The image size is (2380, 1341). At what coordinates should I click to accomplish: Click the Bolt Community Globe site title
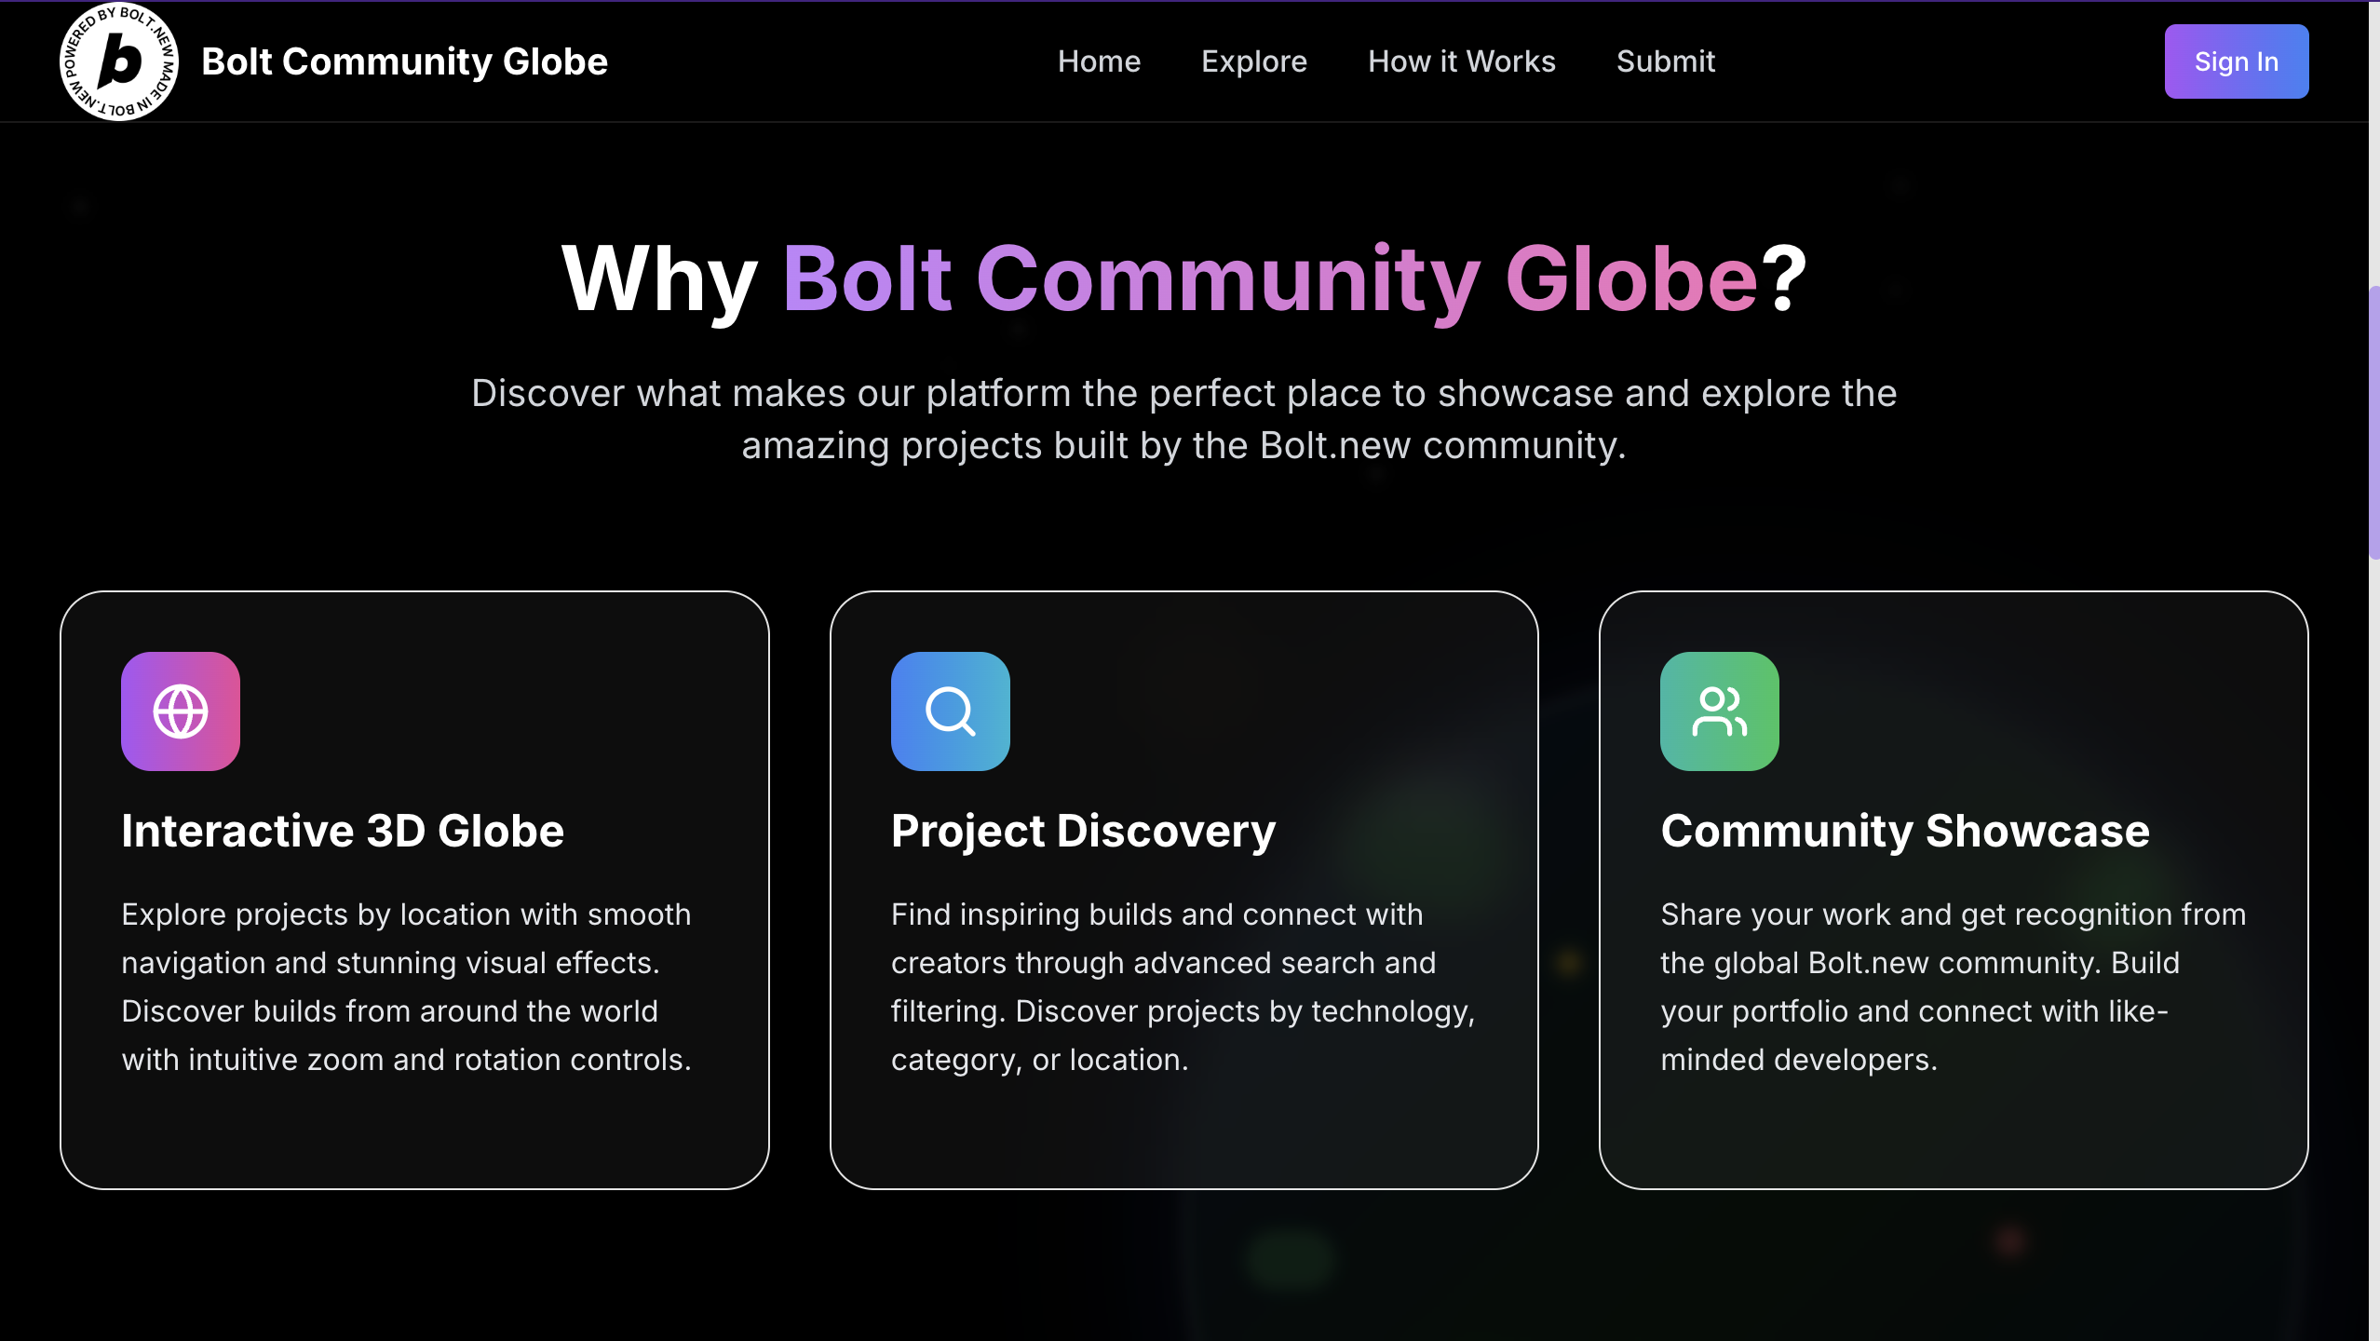tap(404, 61)
